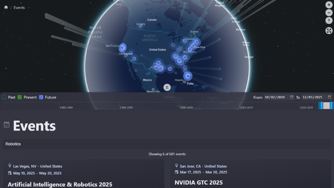
Task: Click 'Showing 6 of 601 events' text
Action: pos(167,154)
